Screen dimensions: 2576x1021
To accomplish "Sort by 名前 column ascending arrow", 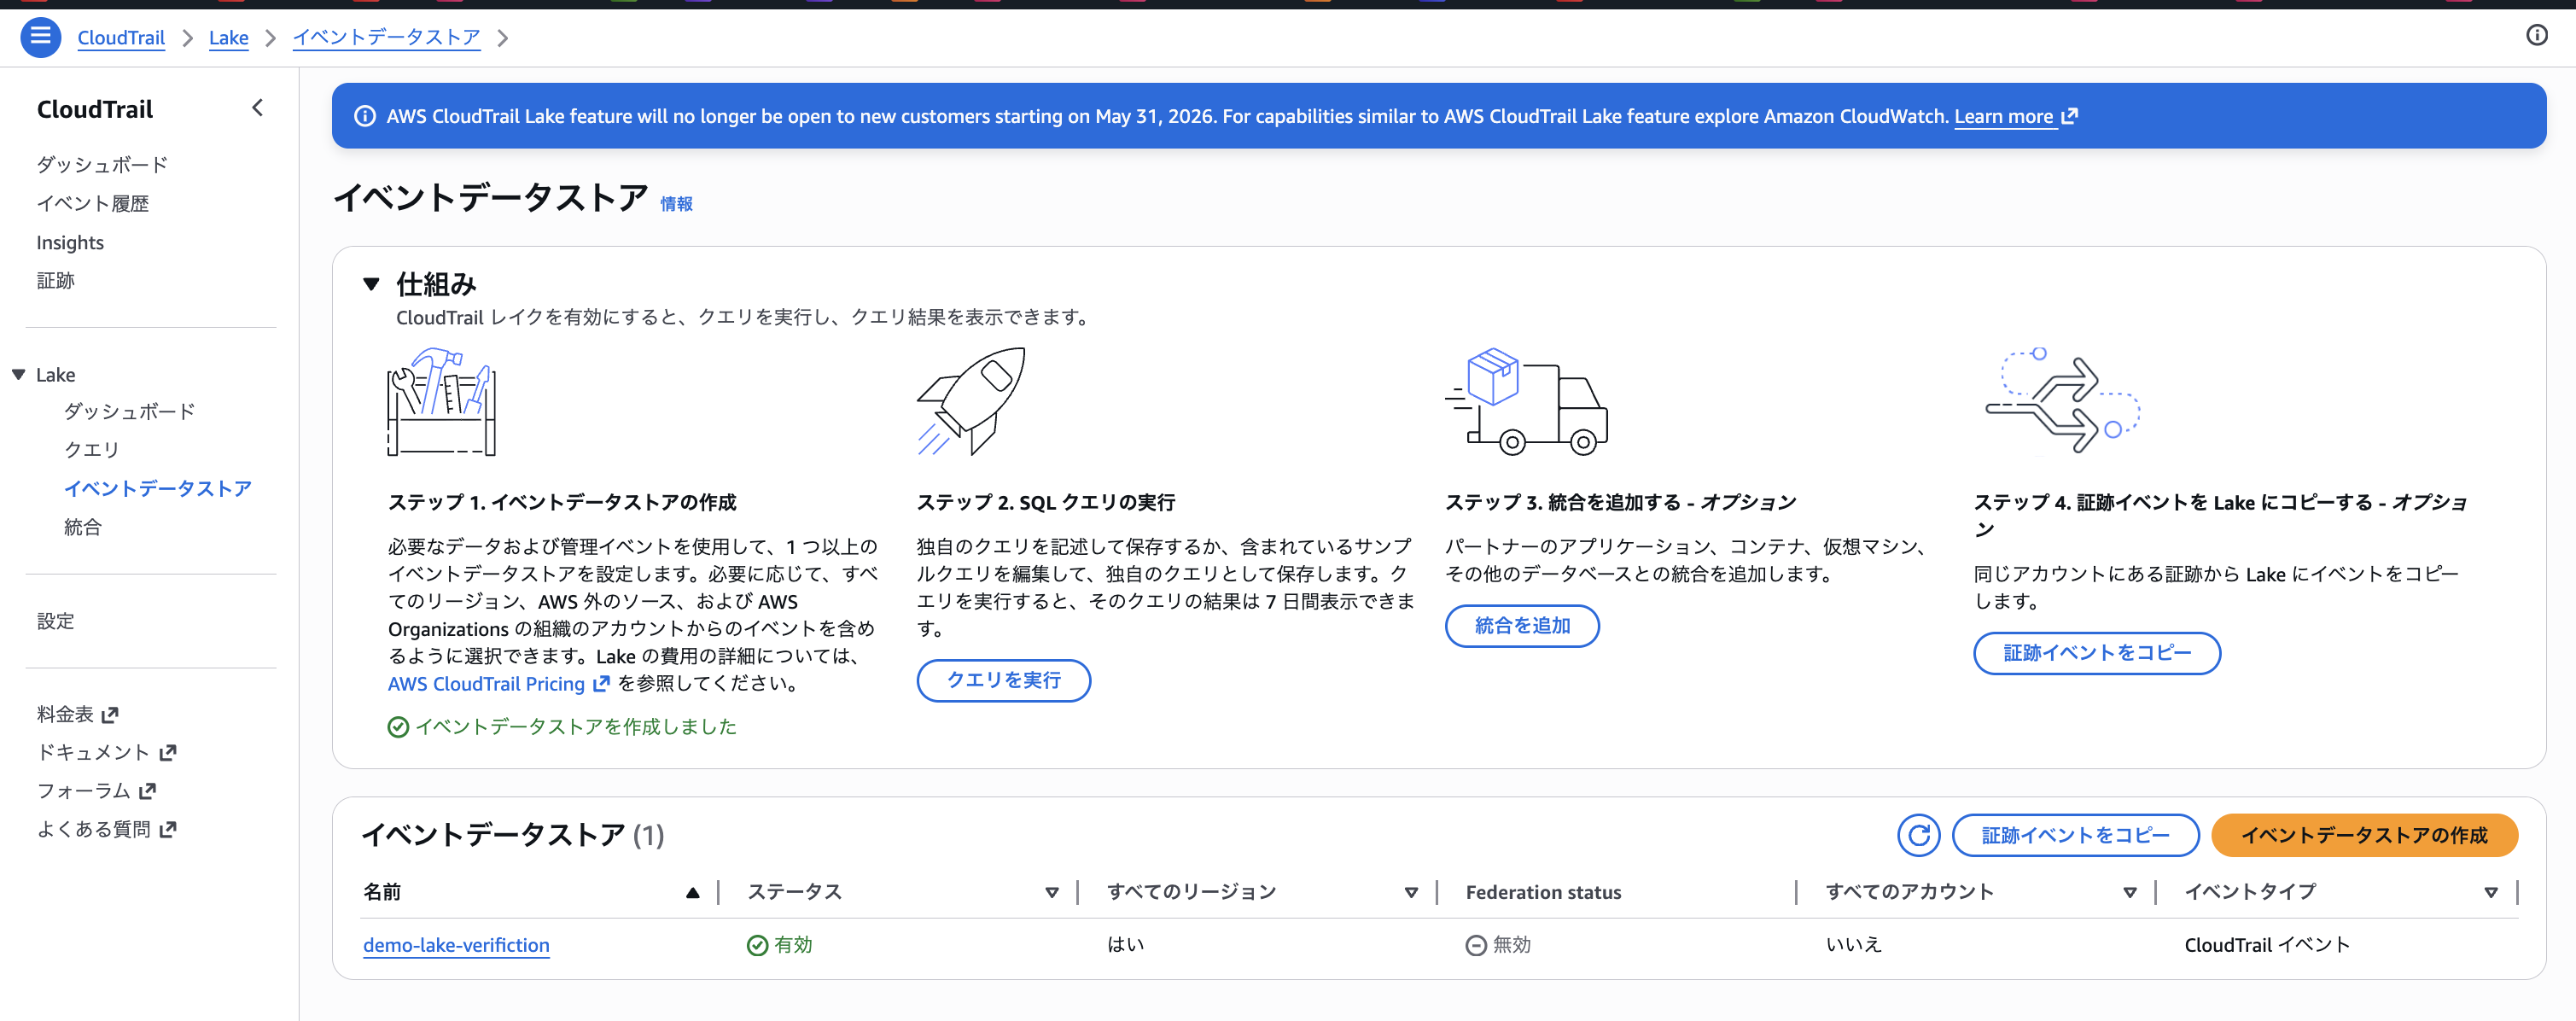I will click(x=692, y=893).
